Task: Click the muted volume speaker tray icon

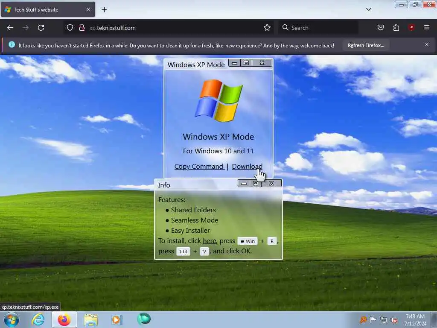Action: pos(394,320)
